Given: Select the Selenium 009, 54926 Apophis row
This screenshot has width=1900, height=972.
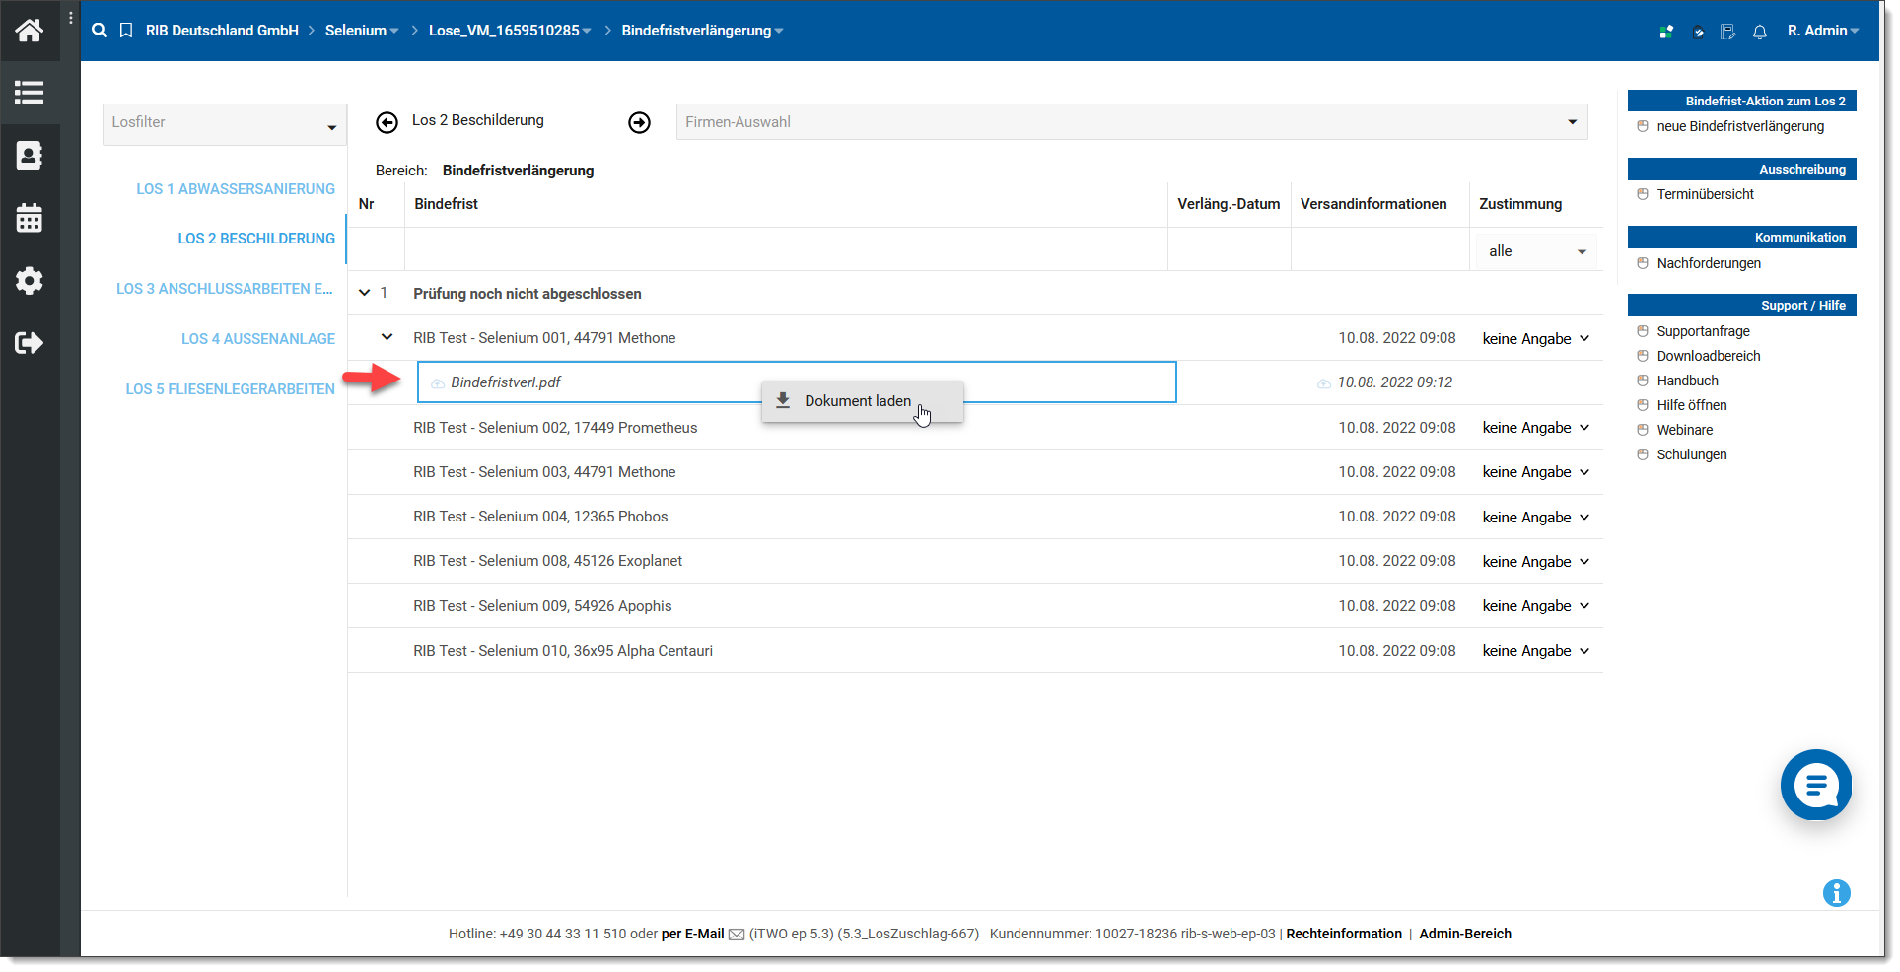Looking at the screenshot, I should (975, 606).
